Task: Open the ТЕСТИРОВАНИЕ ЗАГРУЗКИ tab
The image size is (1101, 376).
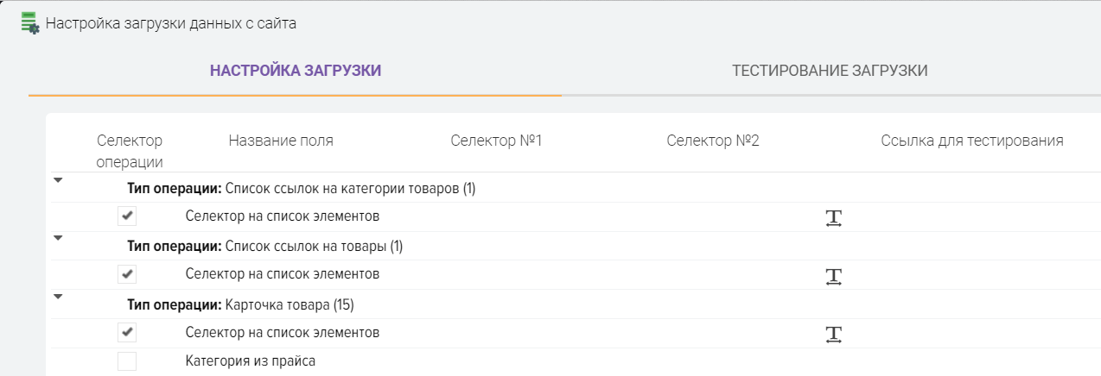Action: click(x=830, y=71)
